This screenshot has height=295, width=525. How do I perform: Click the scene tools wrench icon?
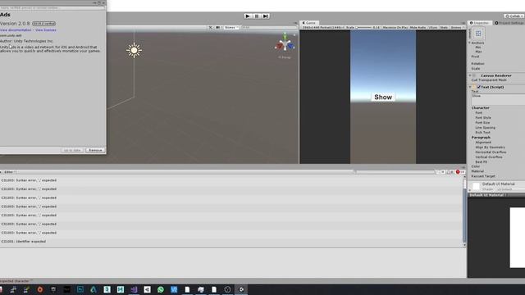[x=210, y=27]
